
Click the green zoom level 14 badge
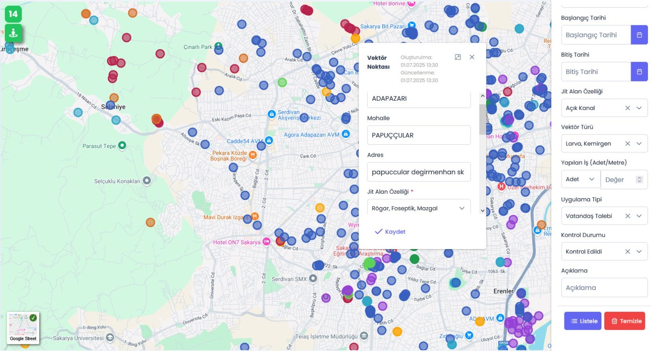click(13, 14)
